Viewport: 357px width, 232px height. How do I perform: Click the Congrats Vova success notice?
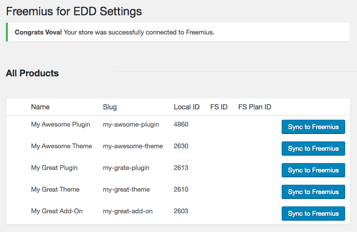pyautogui.click(x=178, y=32)
